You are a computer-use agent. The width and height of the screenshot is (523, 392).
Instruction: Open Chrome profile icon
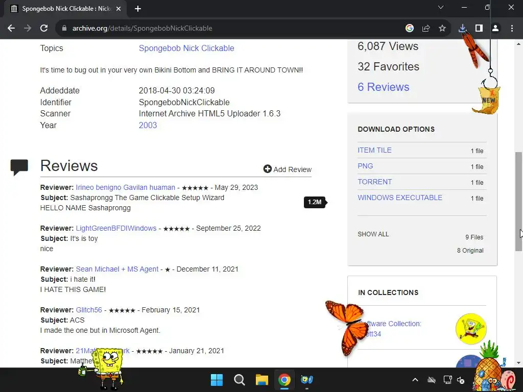point(495,29)
